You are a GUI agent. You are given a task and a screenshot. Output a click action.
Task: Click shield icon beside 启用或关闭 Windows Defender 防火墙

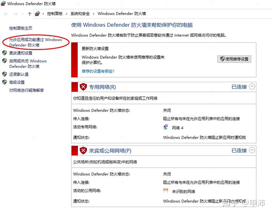(5, 61)
